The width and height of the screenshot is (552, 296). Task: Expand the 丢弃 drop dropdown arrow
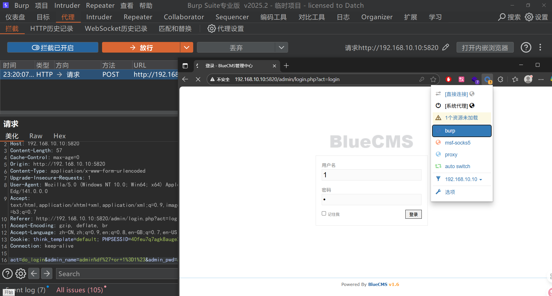point(281,47)
